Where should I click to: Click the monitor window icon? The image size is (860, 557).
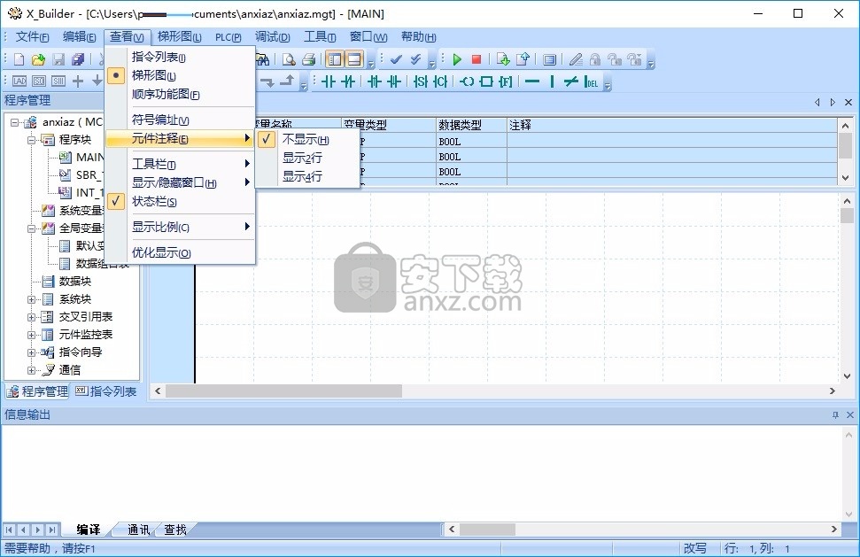click(549, 59)
